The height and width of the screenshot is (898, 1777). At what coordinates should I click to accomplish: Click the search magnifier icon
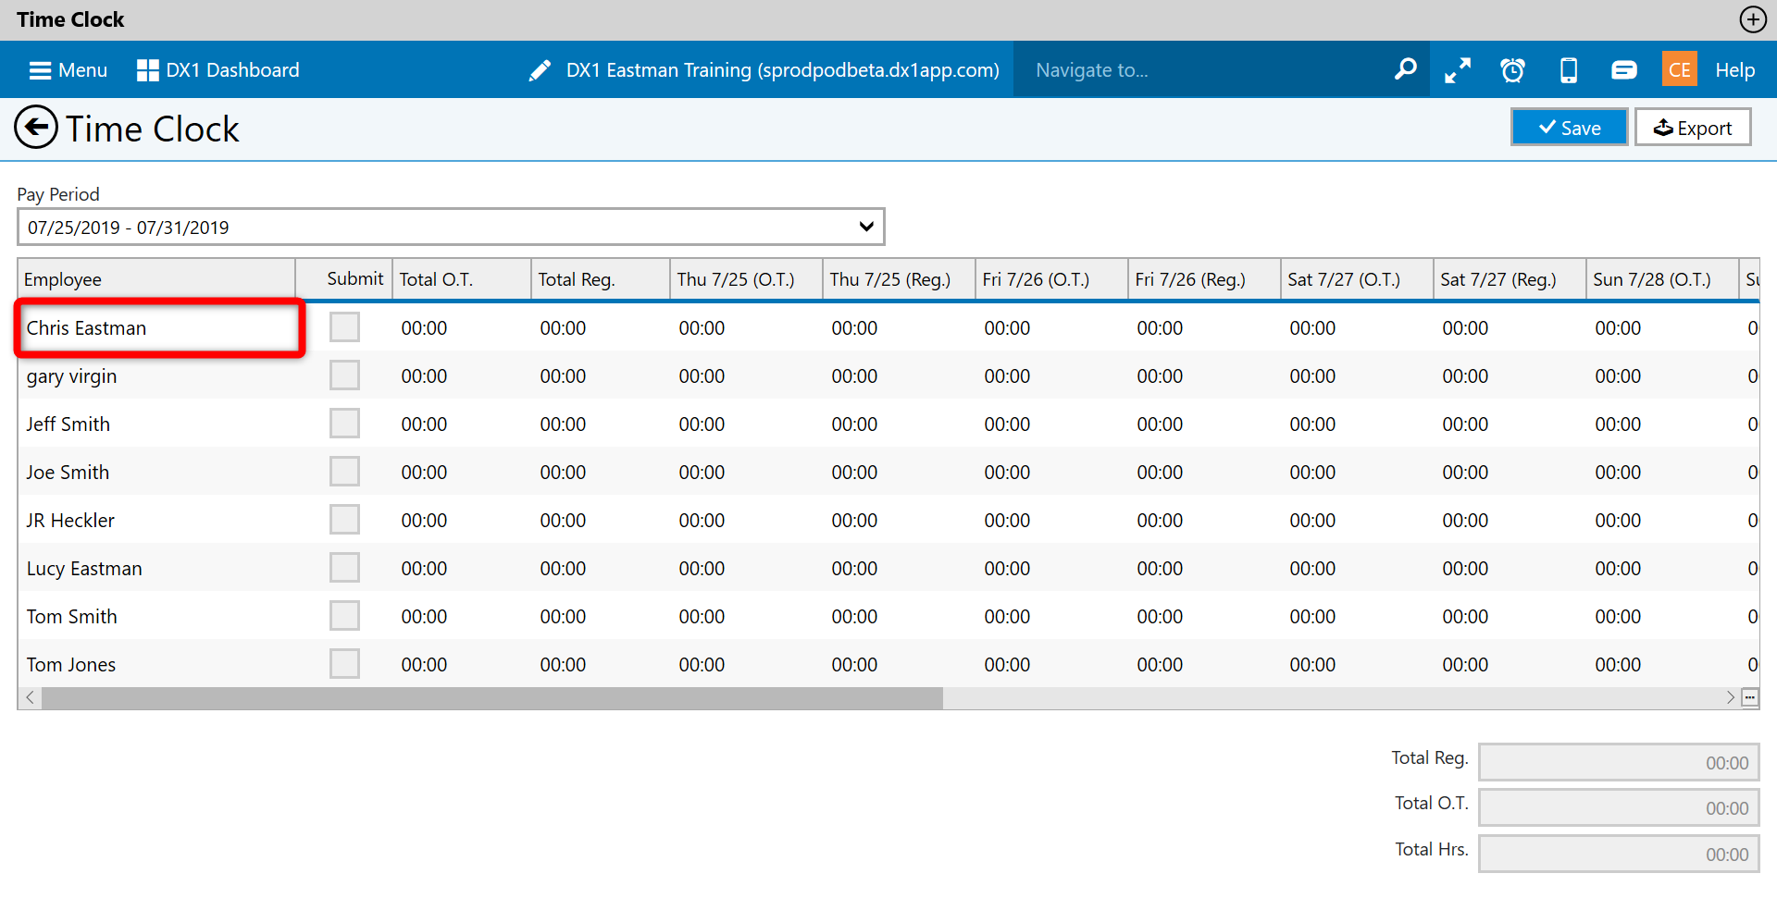1405,69
